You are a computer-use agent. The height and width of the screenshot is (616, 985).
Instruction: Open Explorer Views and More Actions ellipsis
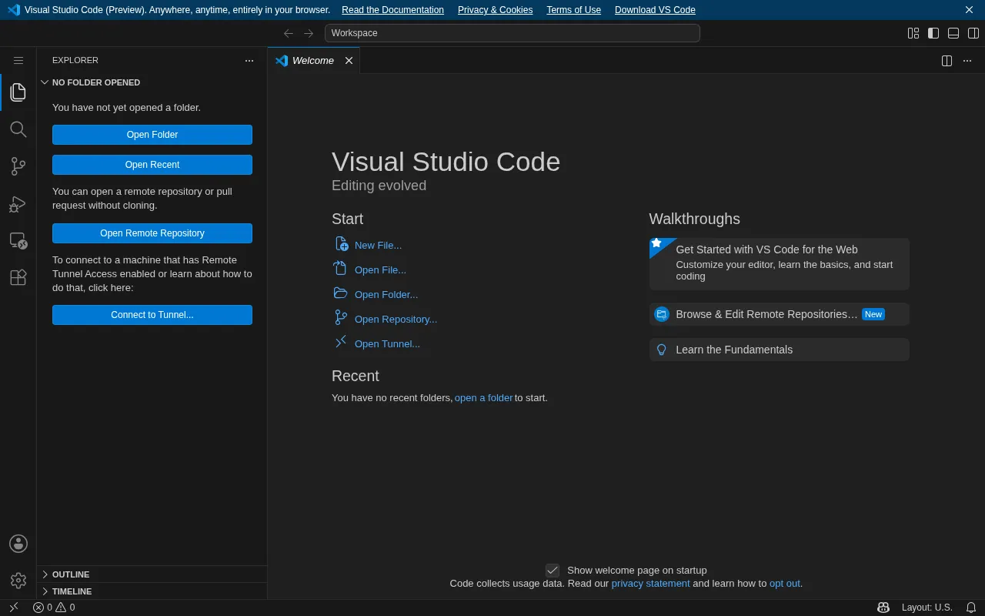249,60
